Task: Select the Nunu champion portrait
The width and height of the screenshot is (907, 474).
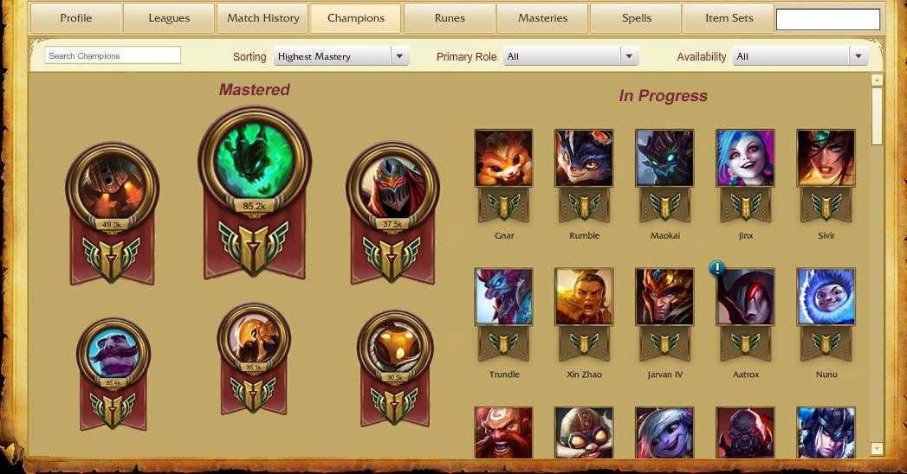Action: click(x=826, y=296)
